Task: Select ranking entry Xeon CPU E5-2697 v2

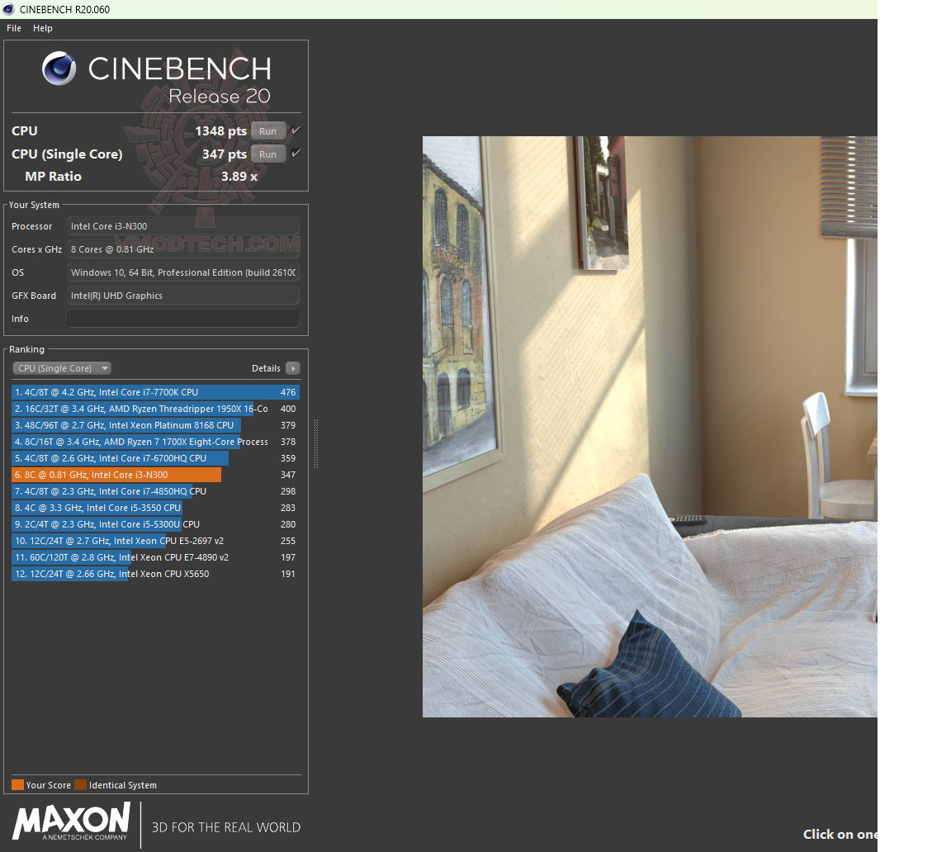Action: (155, 541)
